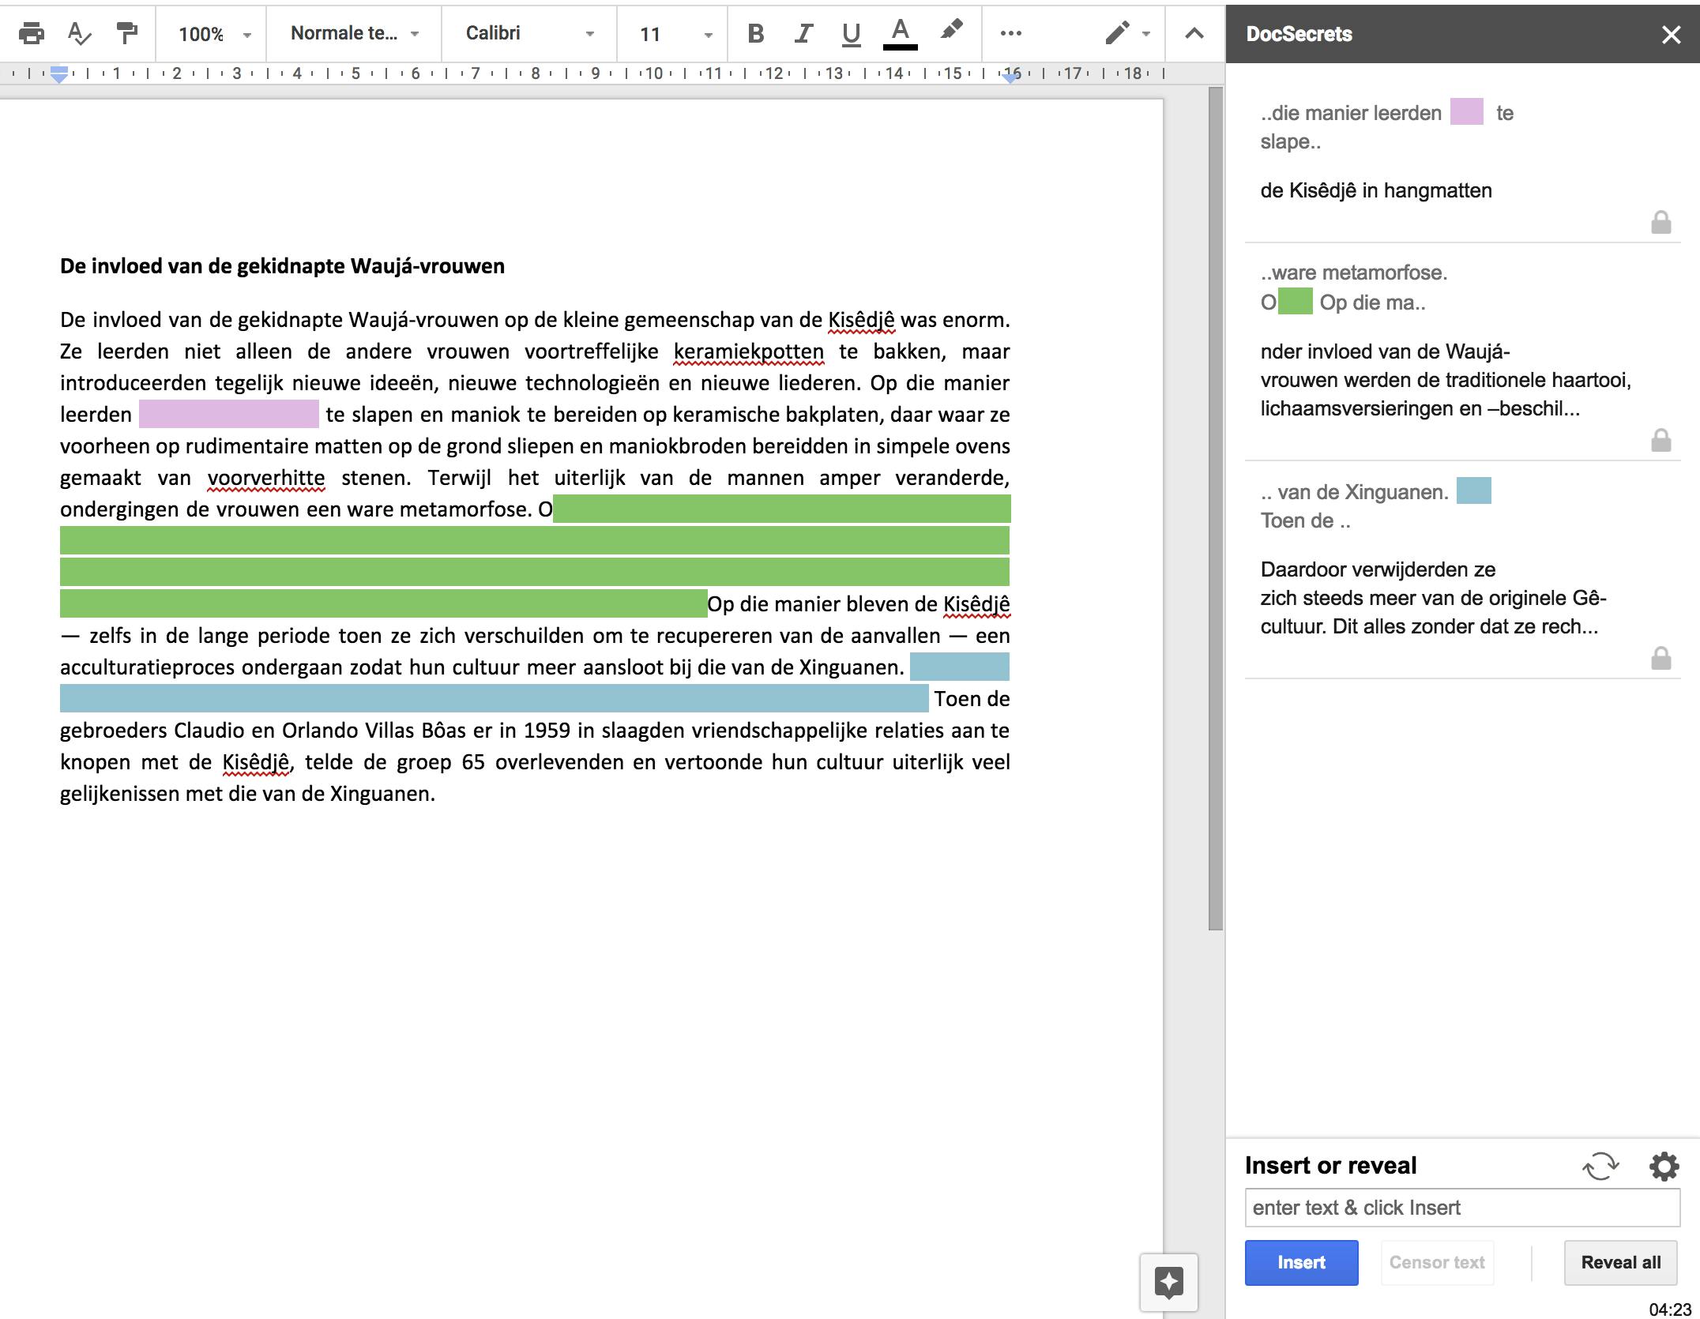This screenshot has width=1700, height=1319.
Task: Click the spell check icon
Action: pos(80,34)
